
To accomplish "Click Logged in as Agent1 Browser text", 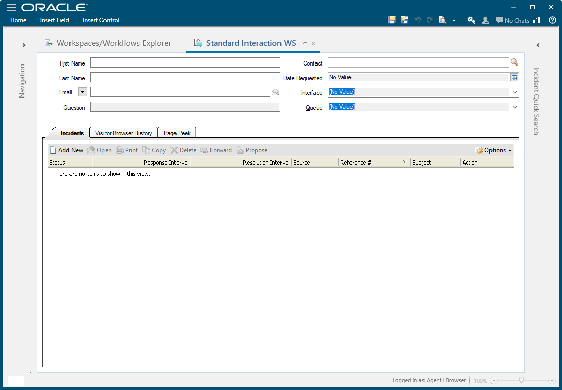I will click(429, 380).
